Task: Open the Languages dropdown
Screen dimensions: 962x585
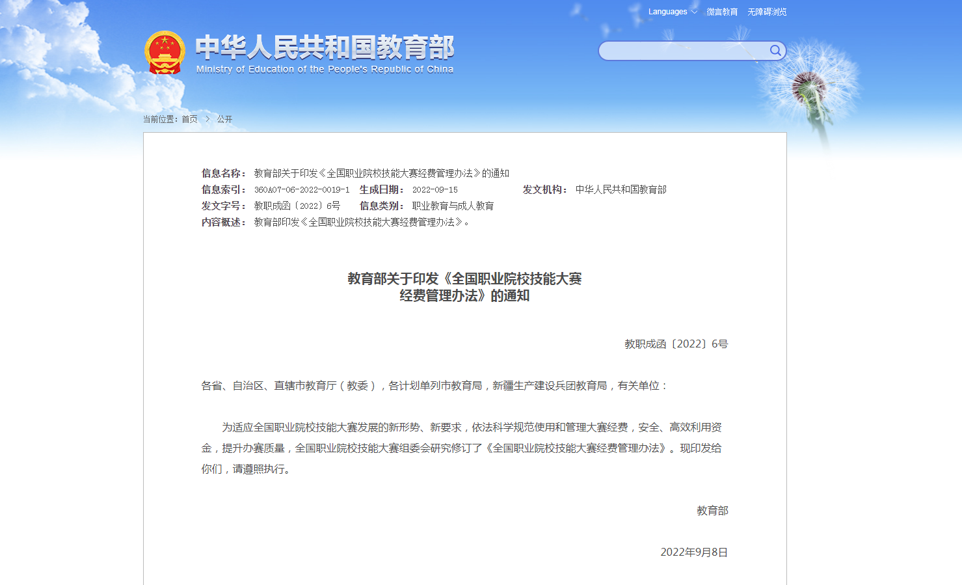Action: coord(673,12)
